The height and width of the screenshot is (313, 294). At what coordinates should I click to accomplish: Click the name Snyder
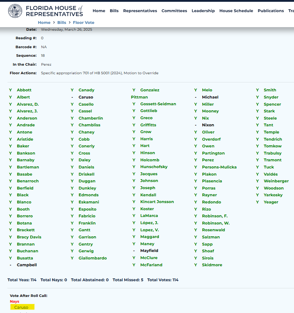pyautogui.click(x=271, y=97)
